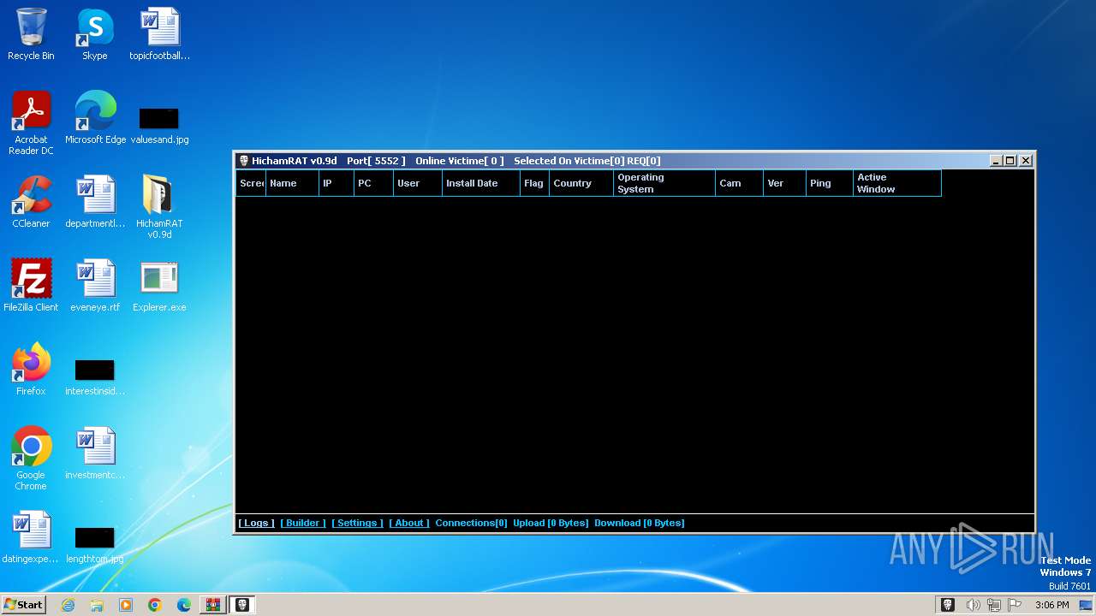
Task: Select the datingexpe document icon
Action: (x=31, y=537)
